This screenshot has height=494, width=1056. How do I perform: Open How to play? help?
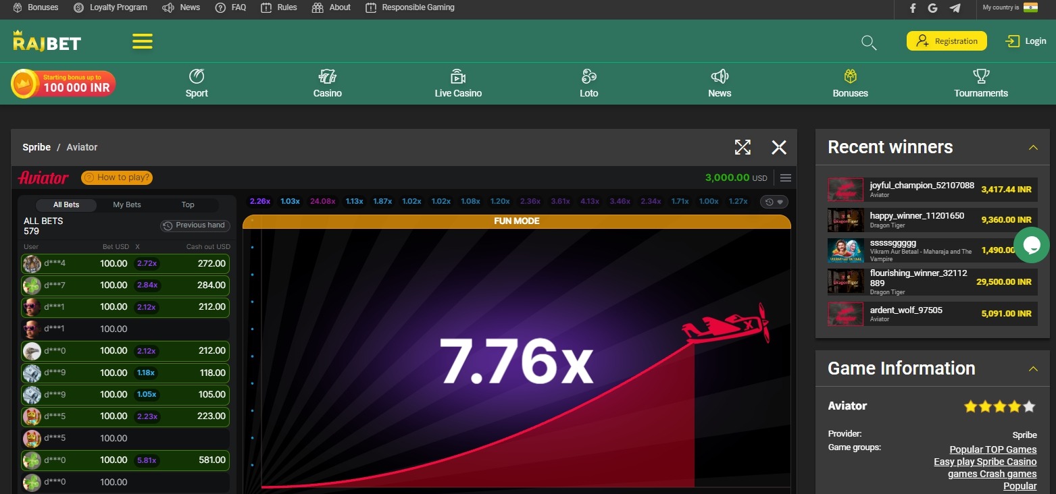pyautogui.click(x=116, y=177)
